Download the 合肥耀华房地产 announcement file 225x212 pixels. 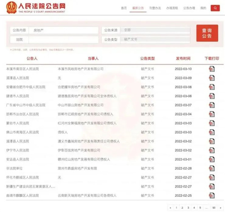coord(212,87)
